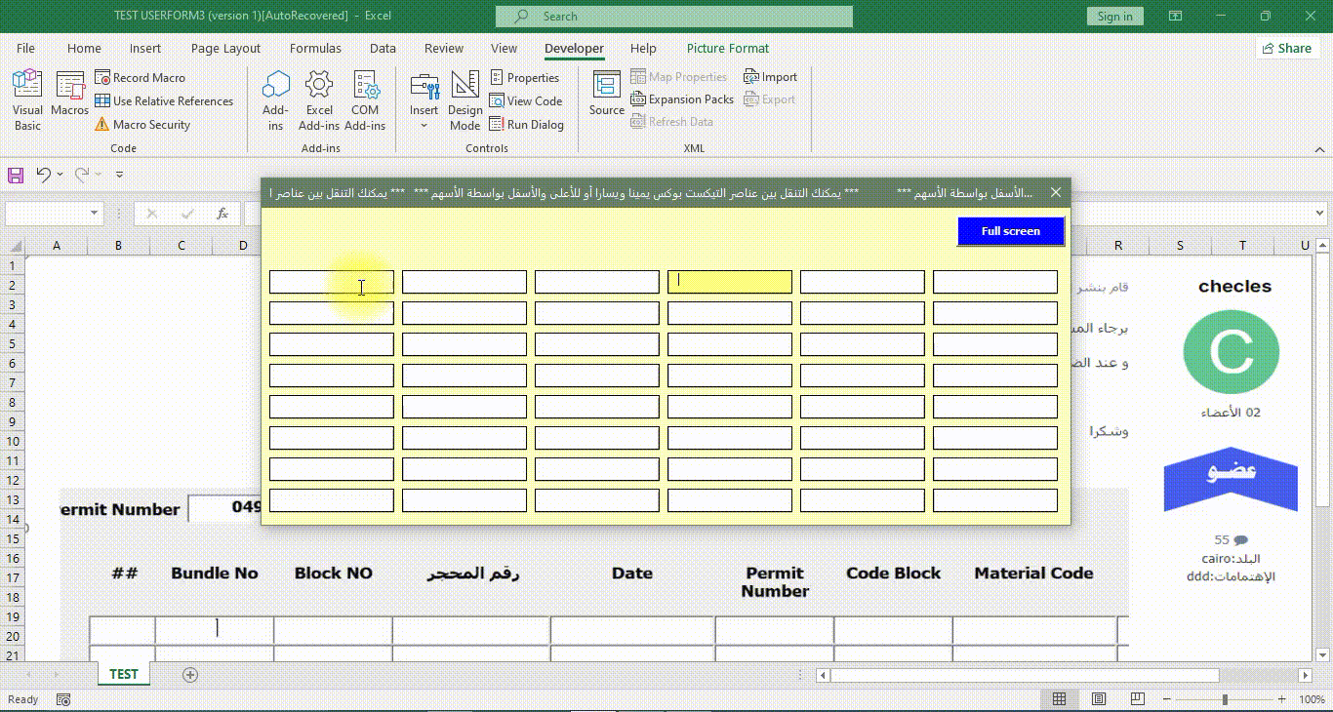The image size is (1333, 712).
Task: Click the Sign in button
Action: pos(1114,16)
